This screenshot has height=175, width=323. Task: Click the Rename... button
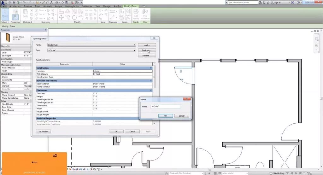(147, 55)
